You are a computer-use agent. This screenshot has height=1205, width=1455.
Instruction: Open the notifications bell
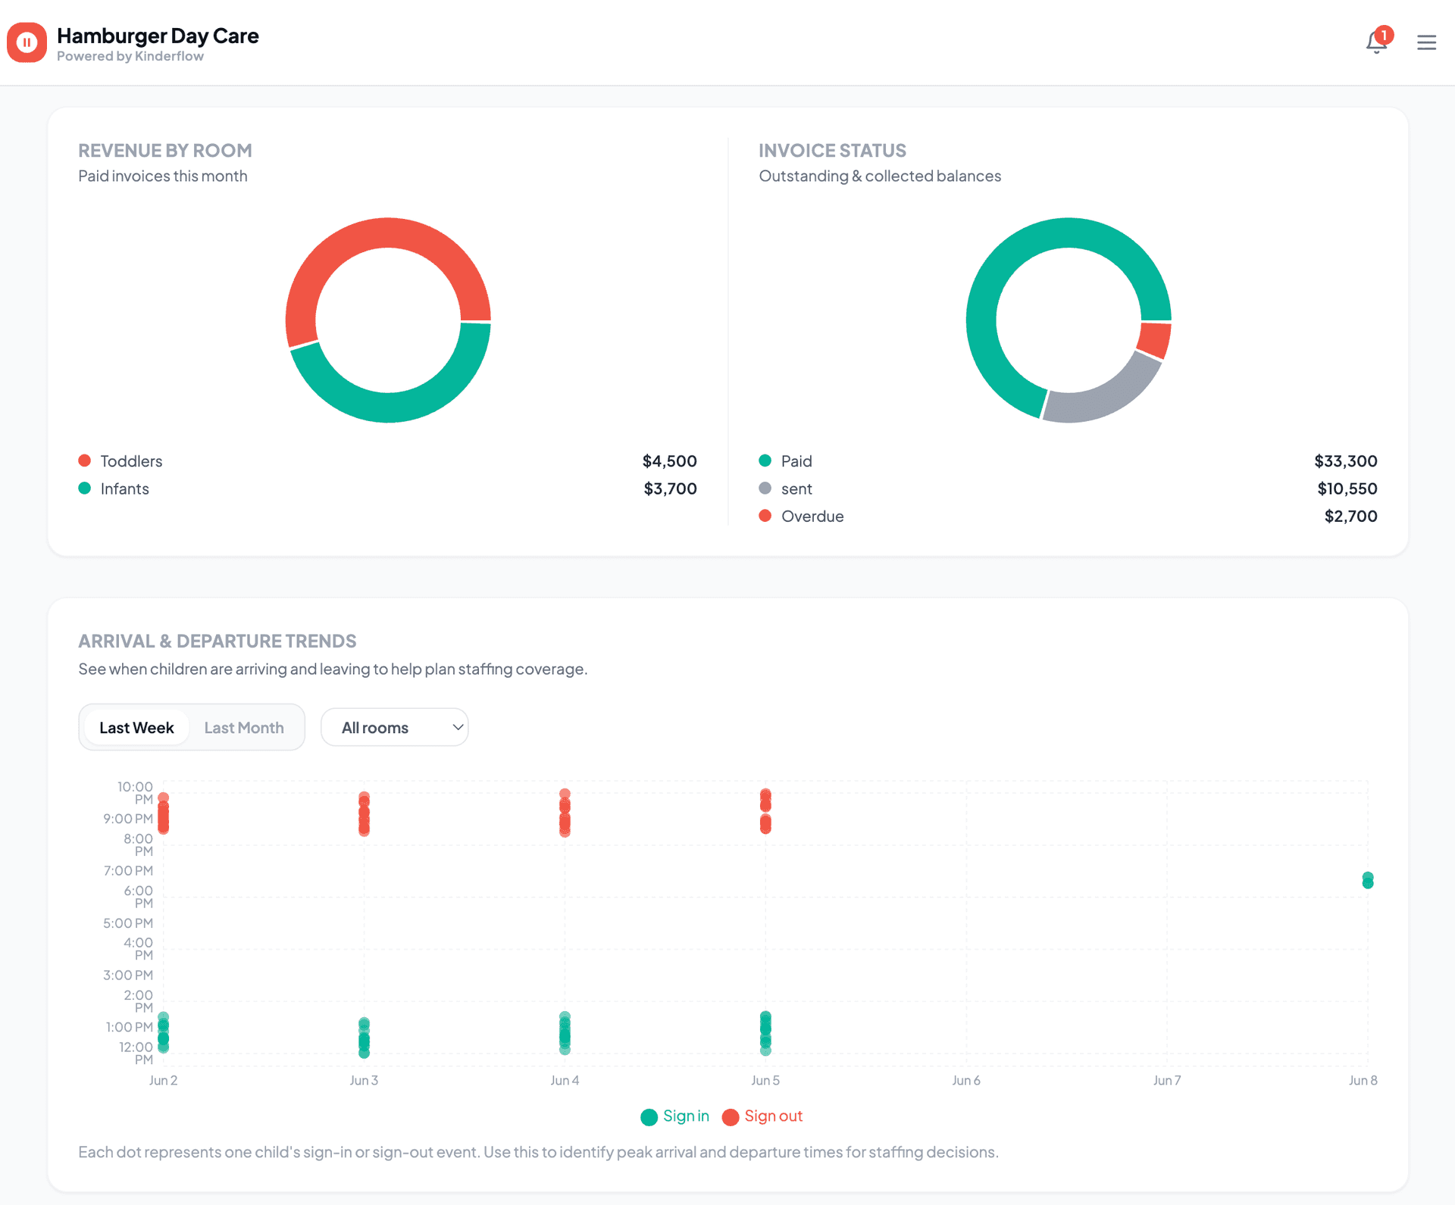[x=1377, y=42]
